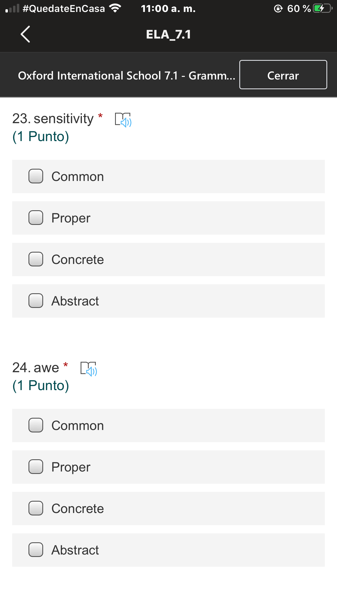Screen dimensions: 337x599
Task: Check Proper for question 23 sensitivity
Action: point(36,218)
